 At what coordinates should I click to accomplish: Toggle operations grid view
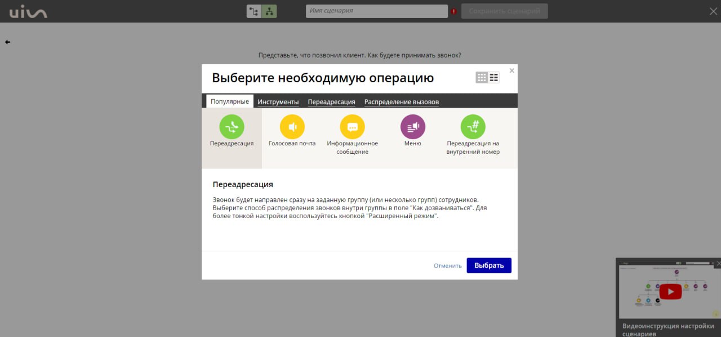coord(482,78)
